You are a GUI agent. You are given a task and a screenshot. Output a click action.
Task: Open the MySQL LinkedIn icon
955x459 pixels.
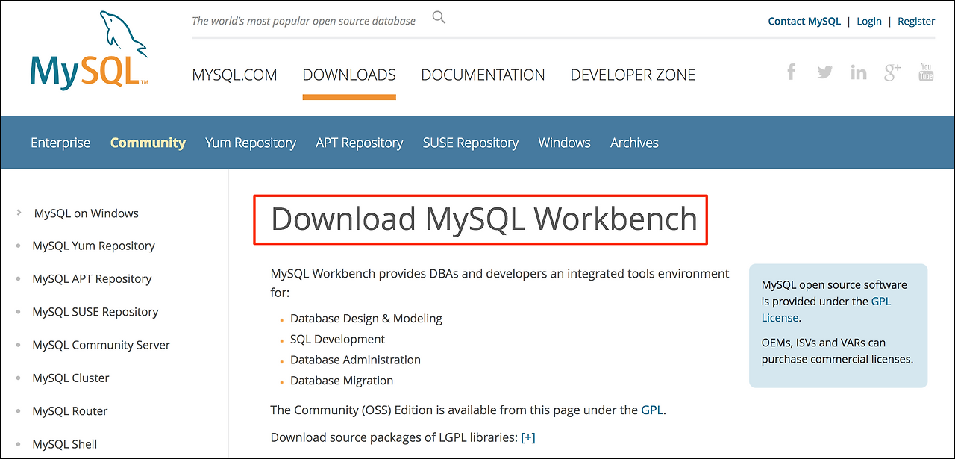pyautogui.click(x=858, y=72)
